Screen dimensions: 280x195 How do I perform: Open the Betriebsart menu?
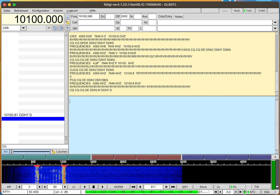(x=21, y=11)
